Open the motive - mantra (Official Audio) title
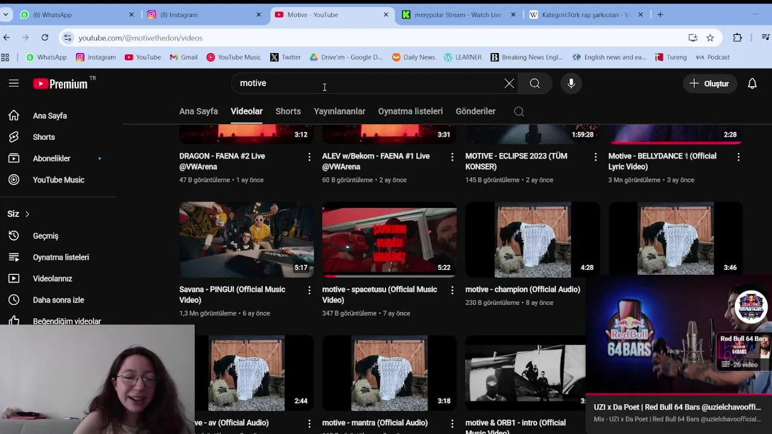 click(375, 423)
